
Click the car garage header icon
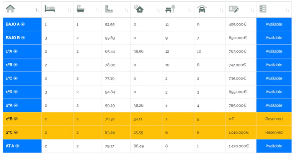coord(202,9)
